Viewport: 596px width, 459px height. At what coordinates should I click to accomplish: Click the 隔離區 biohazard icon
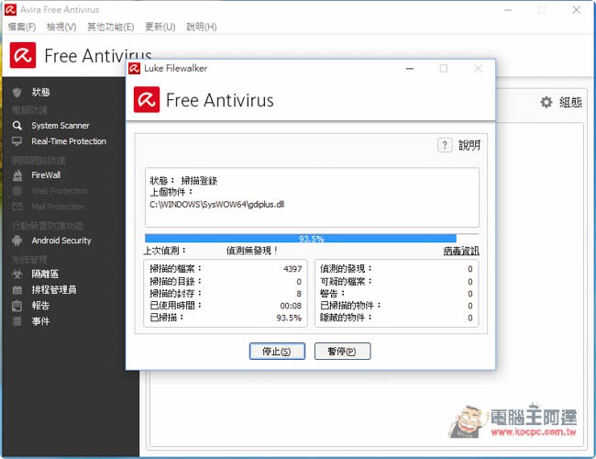[x=17, y=274]
